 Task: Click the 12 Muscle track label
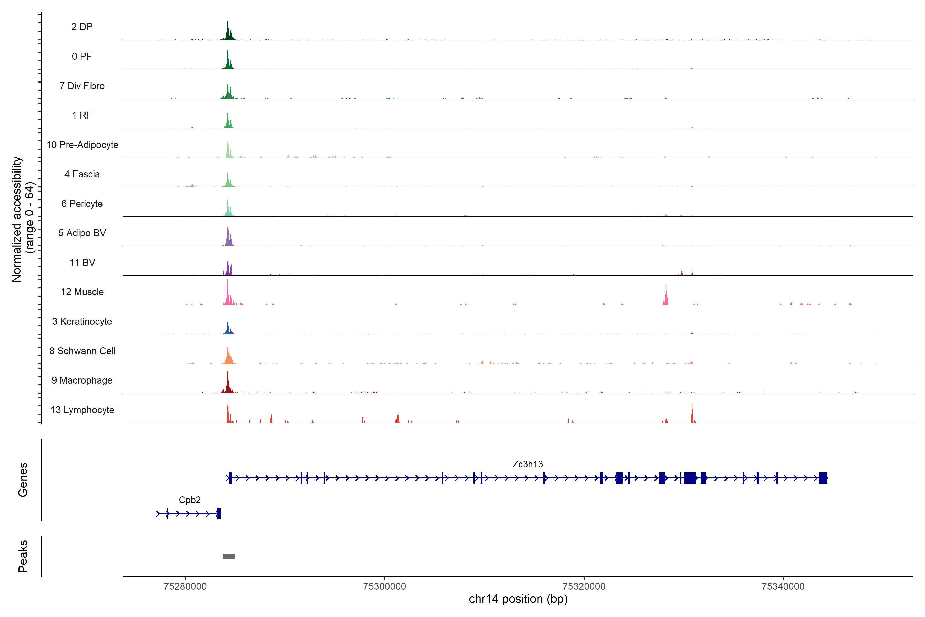[x=82, y=292]
